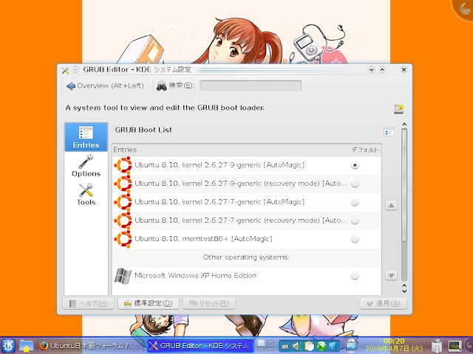The height and width of the screenshot is (354, 473).
Task: Click the corner dashboard button at top right
Action: 463,9
